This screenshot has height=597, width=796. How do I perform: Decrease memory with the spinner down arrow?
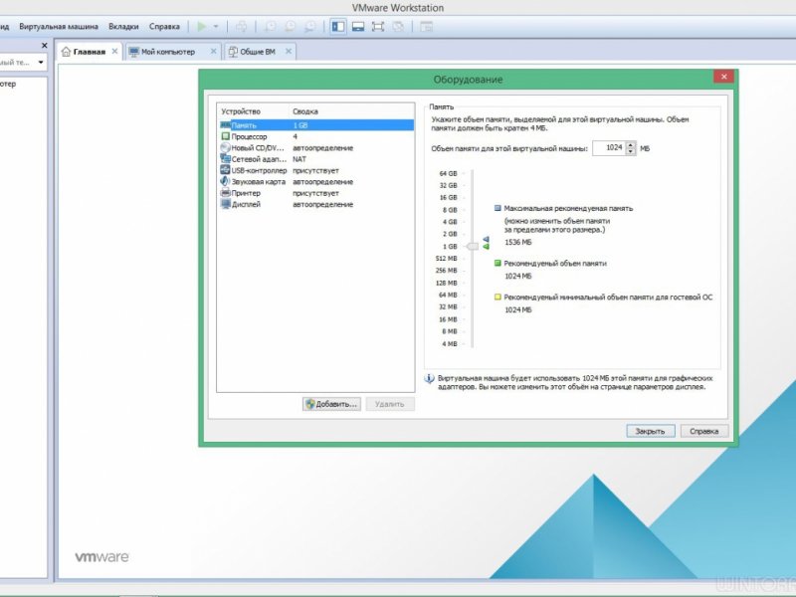[x=631, y=151]
